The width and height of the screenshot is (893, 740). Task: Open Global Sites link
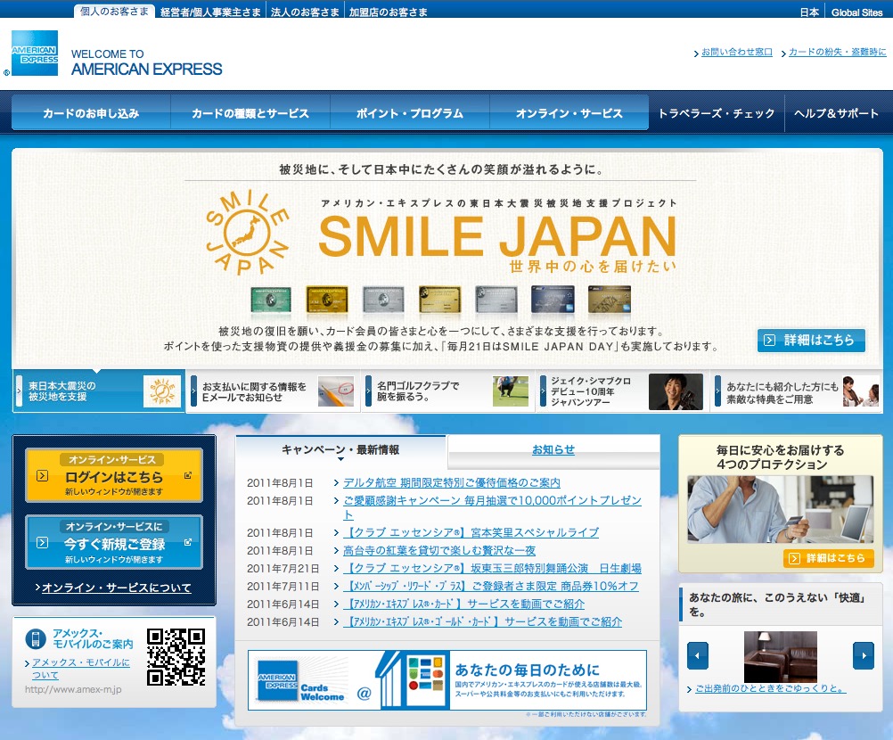pyautogui.click(x=856, y=12)
